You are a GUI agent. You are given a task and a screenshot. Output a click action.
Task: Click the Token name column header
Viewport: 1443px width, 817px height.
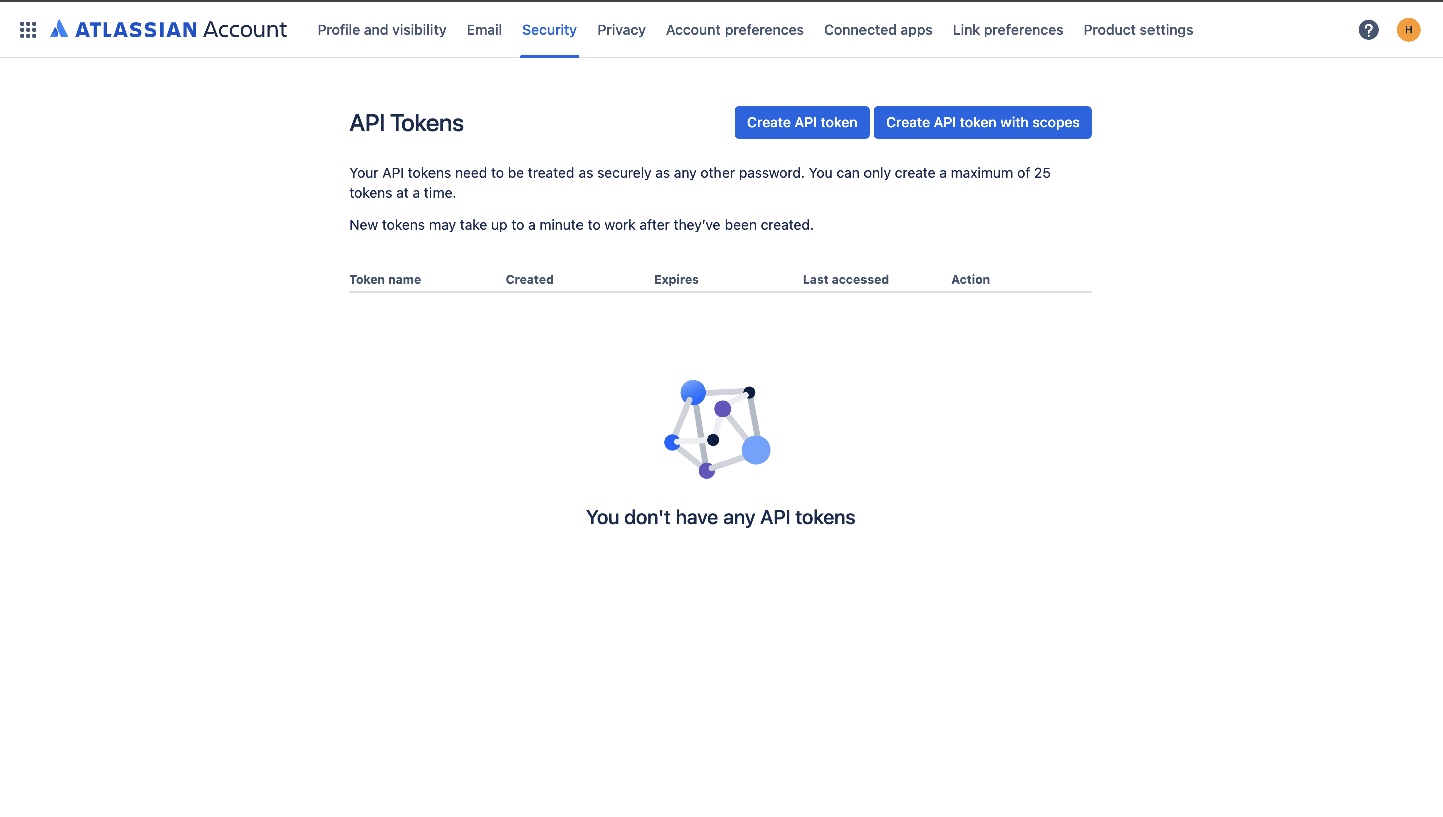pyautogui.click(x=385, y=280)
